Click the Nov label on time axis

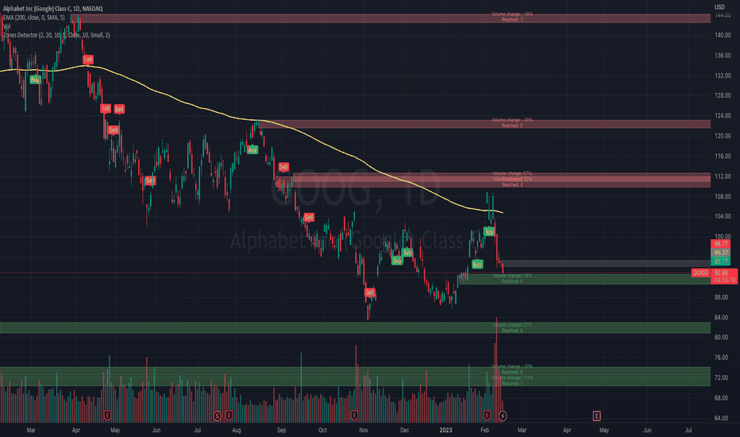click(364, 430)
